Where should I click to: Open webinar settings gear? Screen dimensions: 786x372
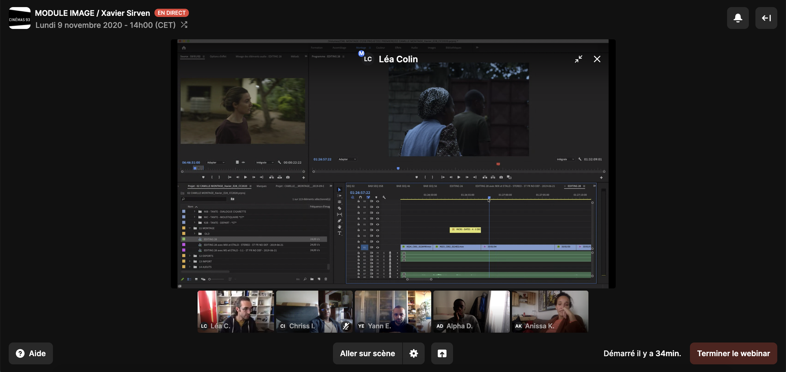(x=413, y=353)
